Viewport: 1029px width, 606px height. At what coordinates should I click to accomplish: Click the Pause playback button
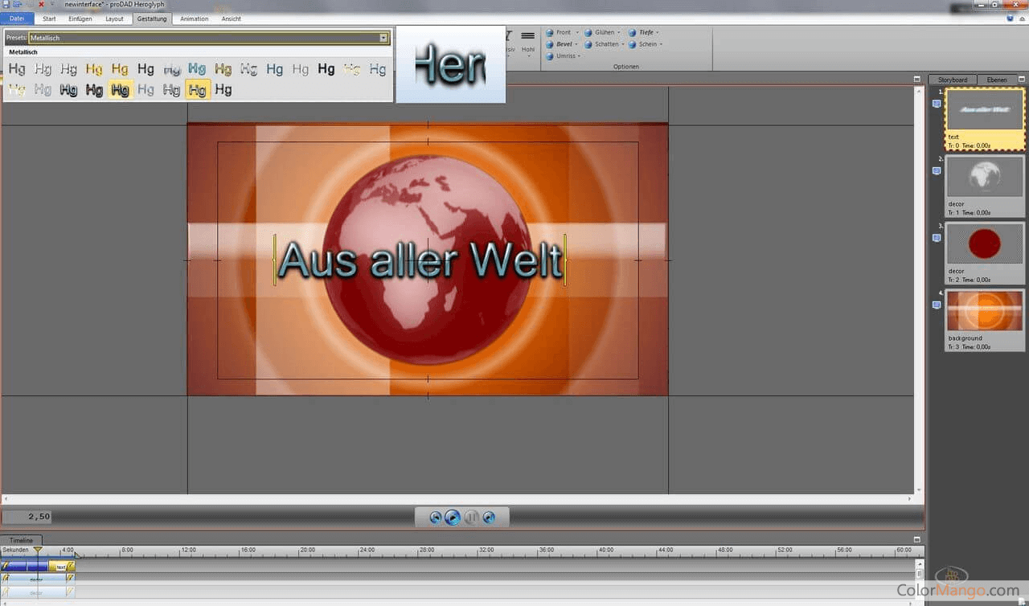(471, 518)
